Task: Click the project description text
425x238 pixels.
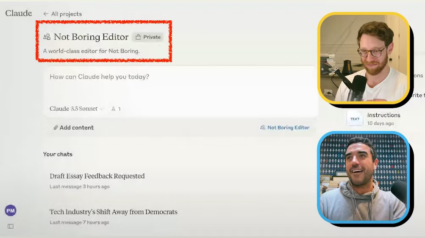Action: tap(91, 51)
